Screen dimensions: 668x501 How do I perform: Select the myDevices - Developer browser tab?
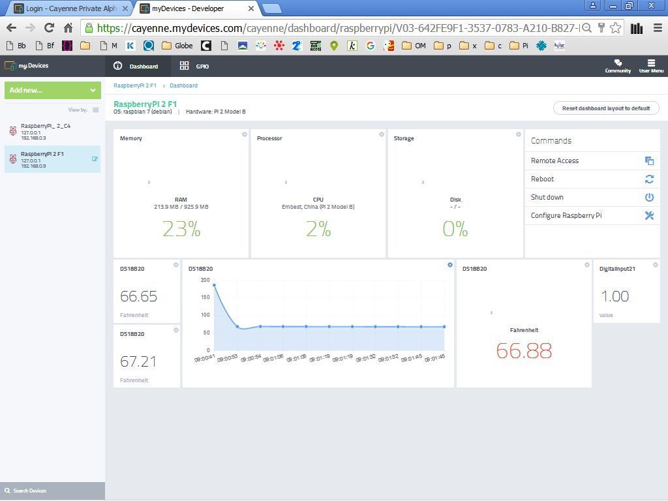[x=197, y=8]
